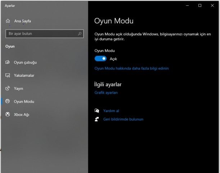Open the Yayın settings page
The width and height of the screenshot is (220, 173).
pyautogui.click(x=18, y=89)
